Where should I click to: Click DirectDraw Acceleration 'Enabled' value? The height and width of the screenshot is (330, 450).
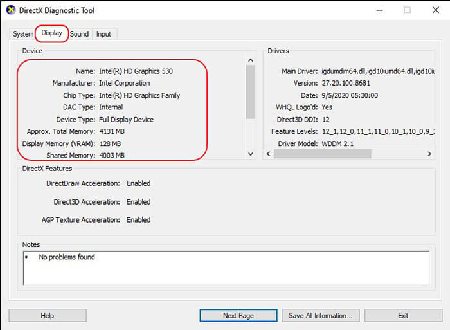[x=139, y=183]
